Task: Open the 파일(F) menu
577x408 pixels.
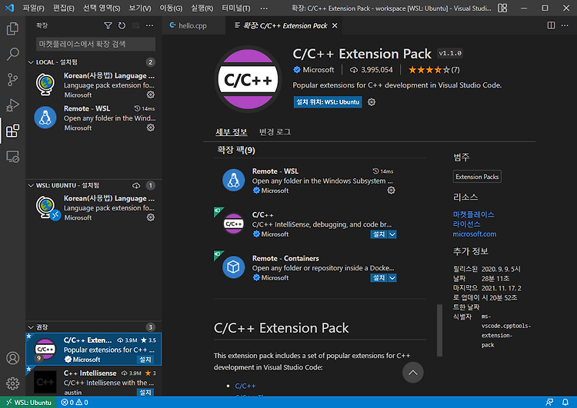Action: tap(34, 8)
